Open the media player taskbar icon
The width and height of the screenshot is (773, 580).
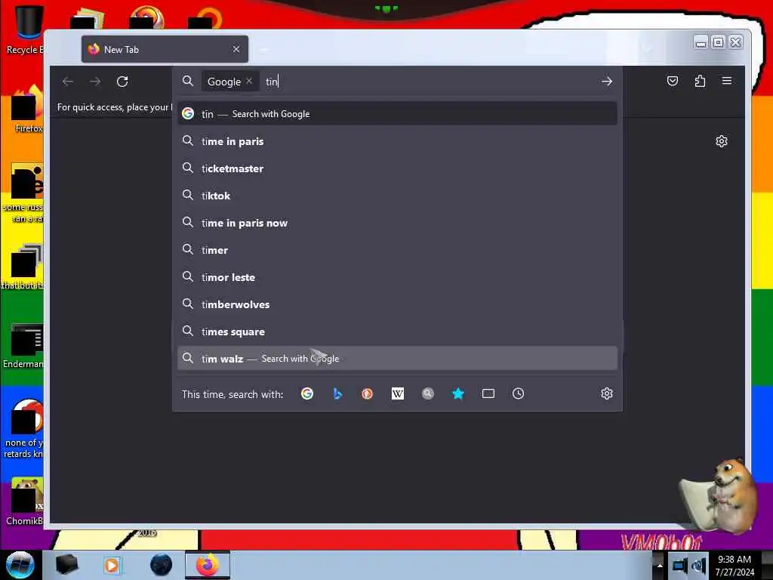click(x=112, y=565)
